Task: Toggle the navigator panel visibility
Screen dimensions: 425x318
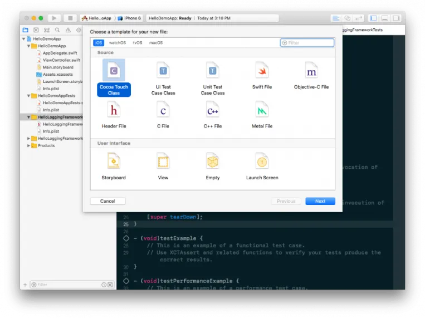Action: click(374, 18)
